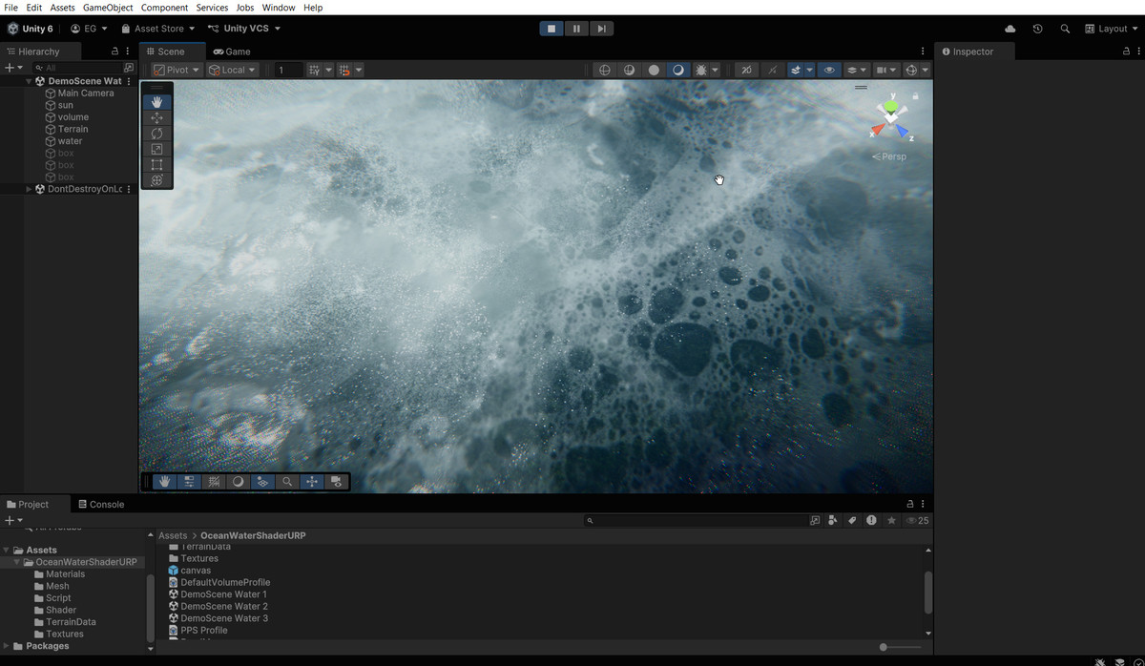Toggle the Scene gizmo rotation lock
Screen dimensions: 1145x666
click(x=915, y=95)
